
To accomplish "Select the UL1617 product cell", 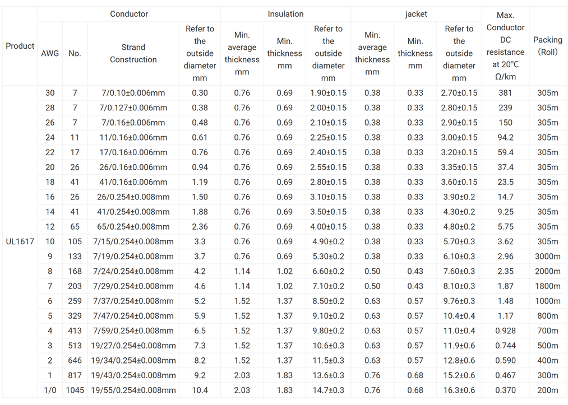I will coord(20,241).
